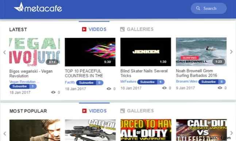Screen dimensions: 236x141
Task: Open the Most Popular thumbnail showing a man's face
Action: click(35, 130)
